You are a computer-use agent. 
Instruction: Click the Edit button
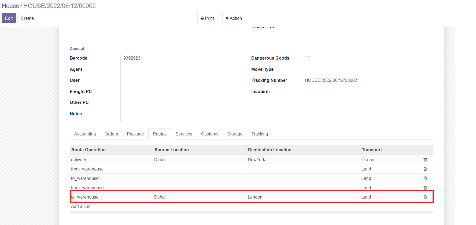pyautogui.click(x=9, y=18)
